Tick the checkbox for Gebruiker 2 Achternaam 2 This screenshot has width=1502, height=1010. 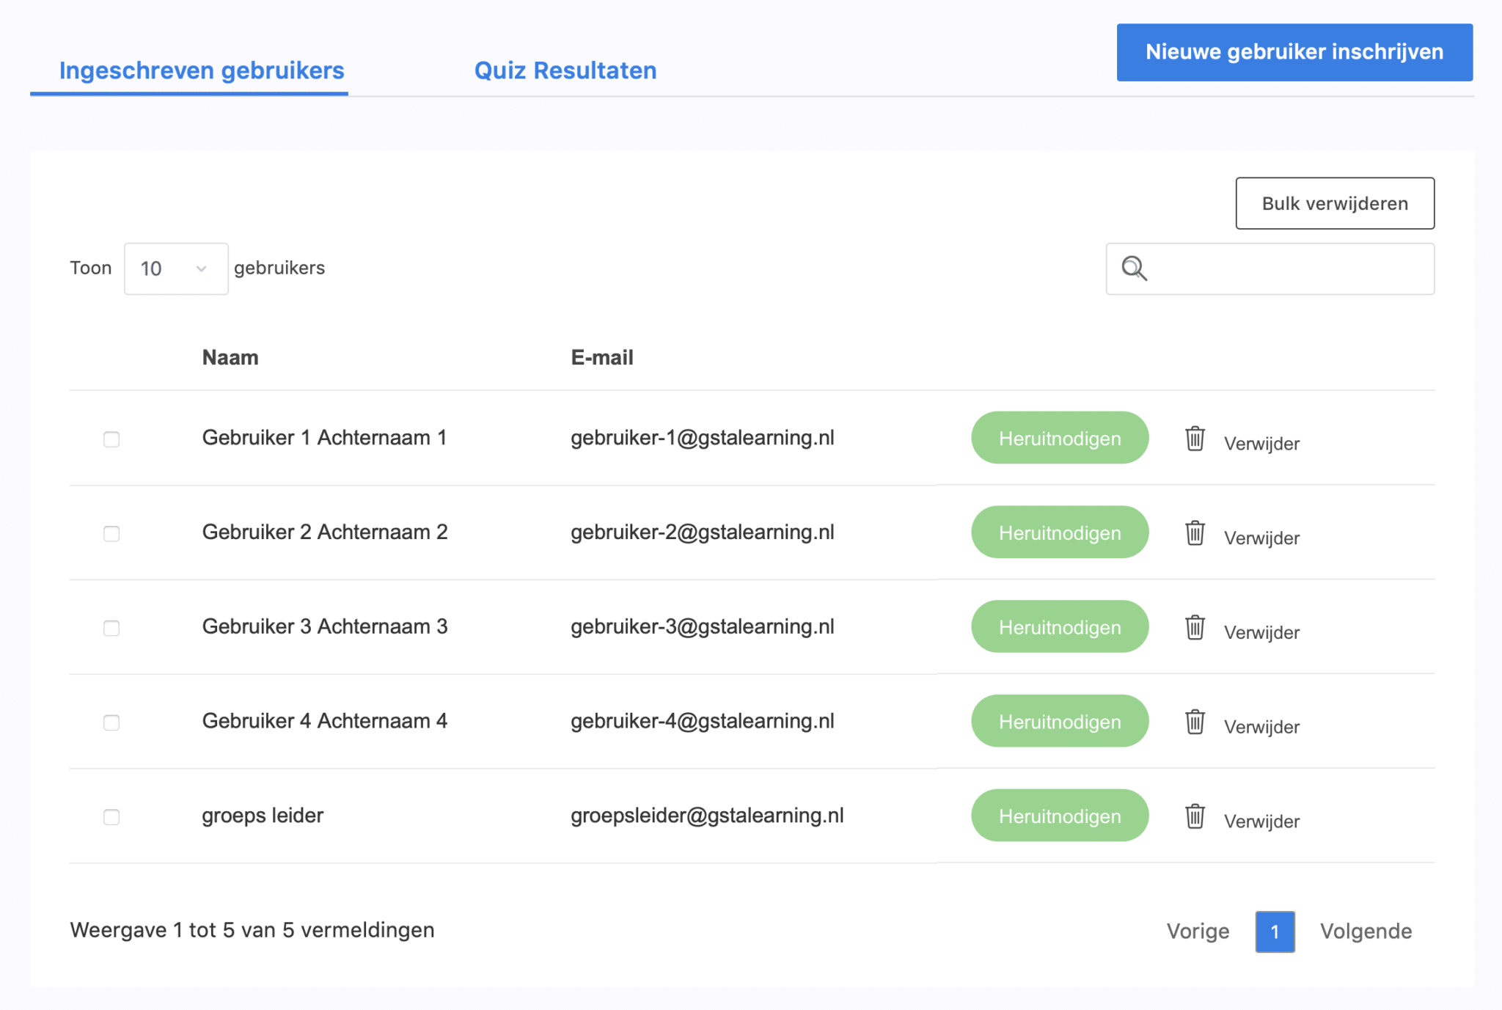pyautogui.click(x=111, y=534)
